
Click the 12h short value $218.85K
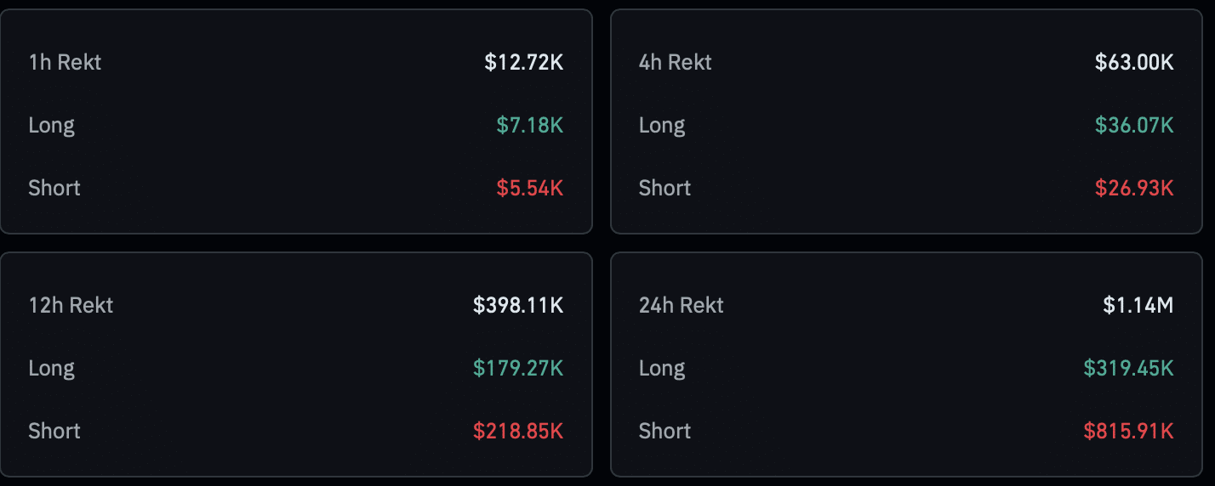[x=518, y=431]
